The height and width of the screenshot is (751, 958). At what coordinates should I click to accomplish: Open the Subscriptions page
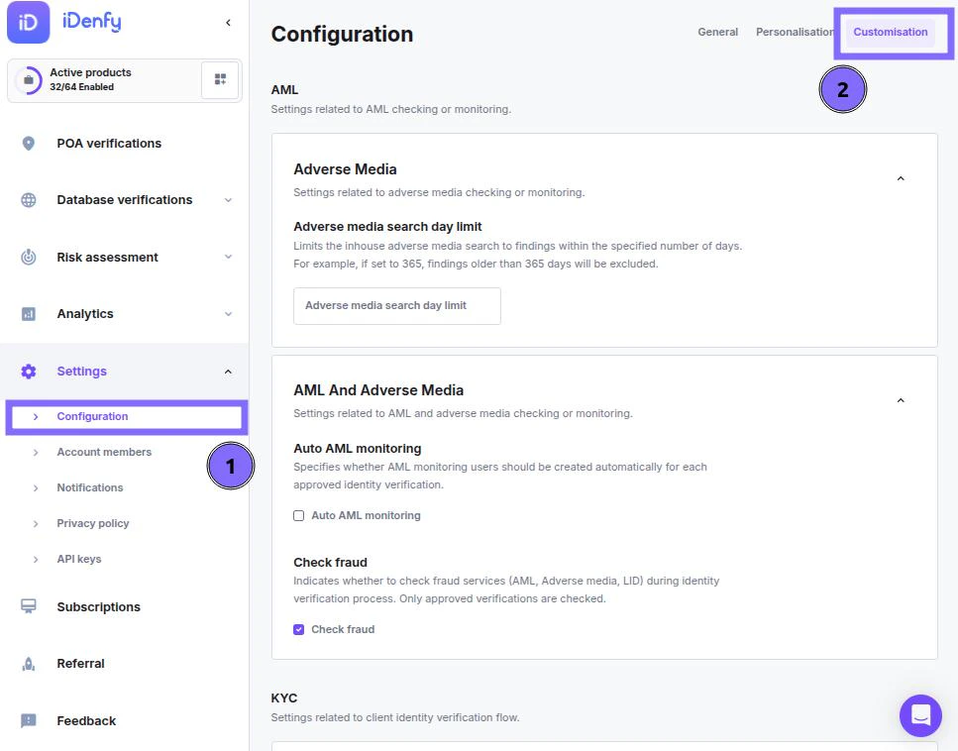click(x=98, y=606)
